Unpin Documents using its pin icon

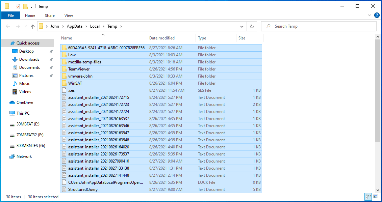tap(51, 68)
